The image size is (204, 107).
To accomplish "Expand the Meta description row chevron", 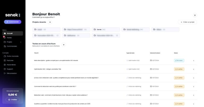I will (x=194, y=61).
